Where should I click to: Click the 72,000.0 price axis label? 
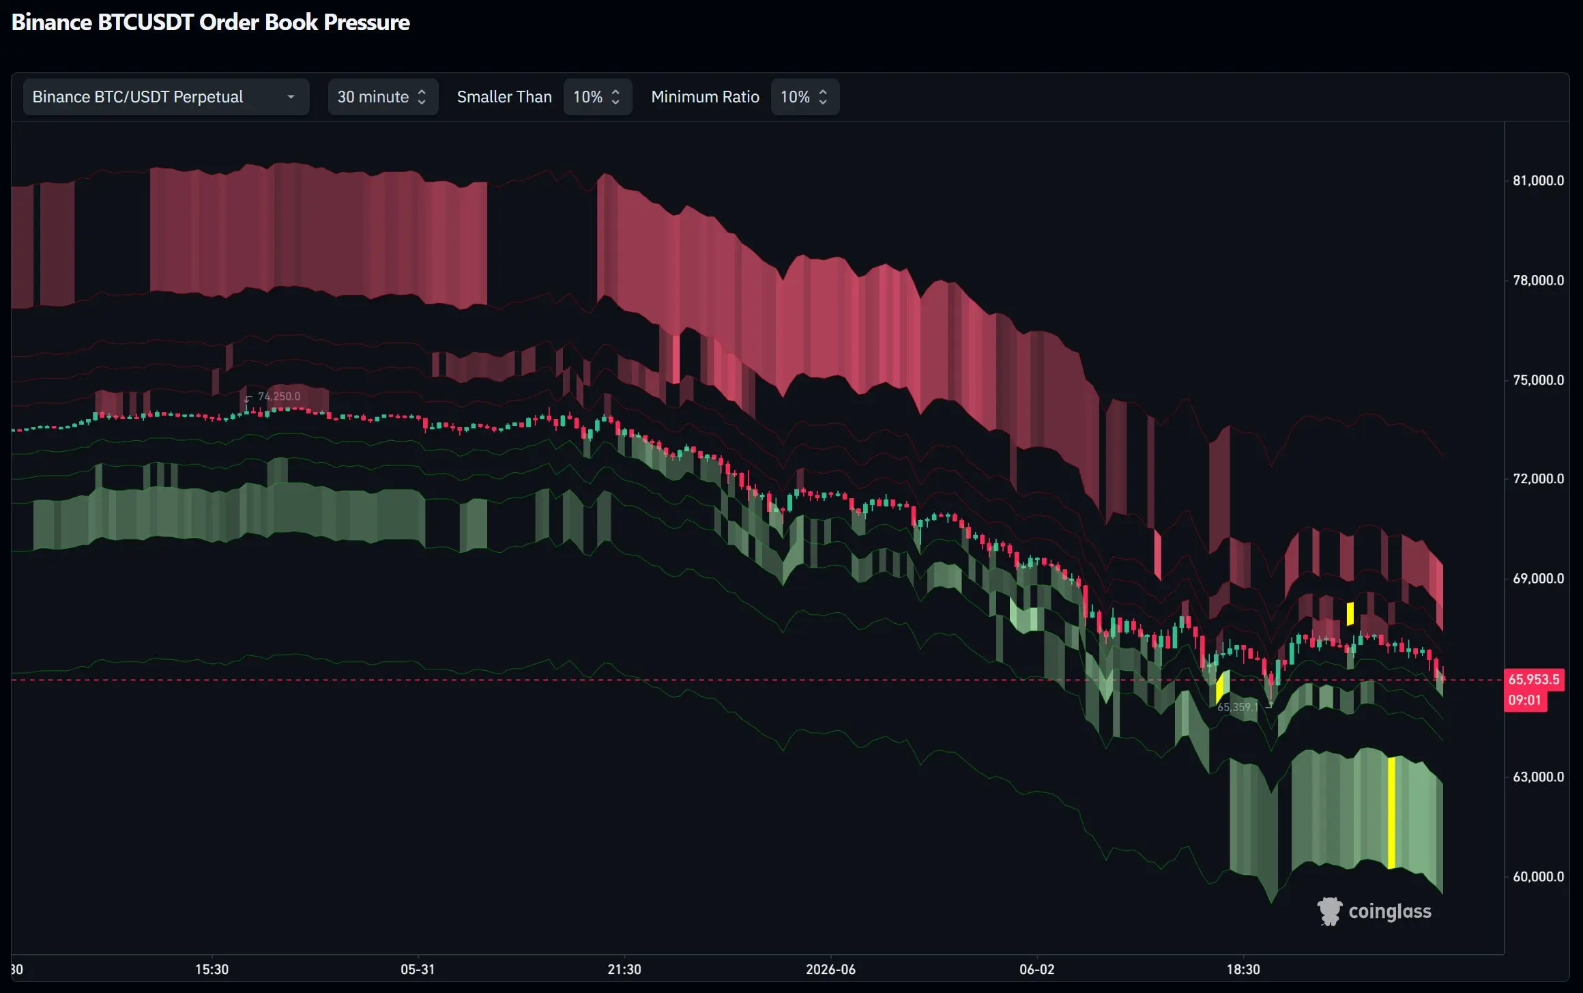pyautogui.click(x=1538, y=479)
